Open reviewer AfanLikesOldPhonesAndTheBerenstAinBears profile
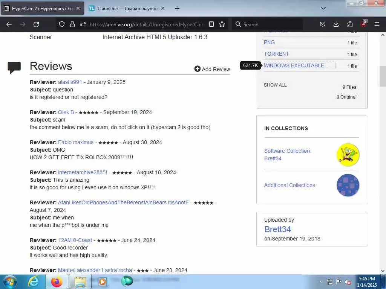Screen dimensions: 386x289 (123, 202)
